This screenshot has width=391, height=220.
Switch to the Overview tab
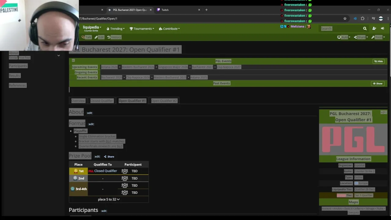[x=78, y=101]
